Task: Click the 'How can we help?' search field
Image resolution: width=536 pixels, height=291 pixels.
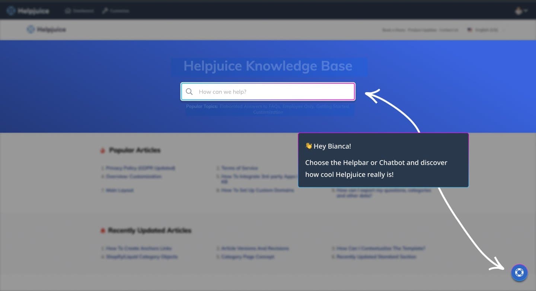Action: pos(268,91)
